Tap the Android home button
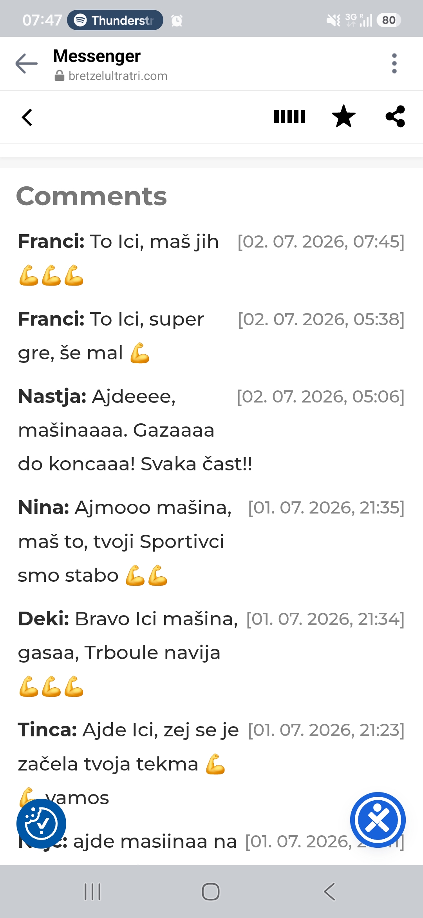The height and width of the screenshot is (918, 423). pyautogui.click(x=211, y=892)
